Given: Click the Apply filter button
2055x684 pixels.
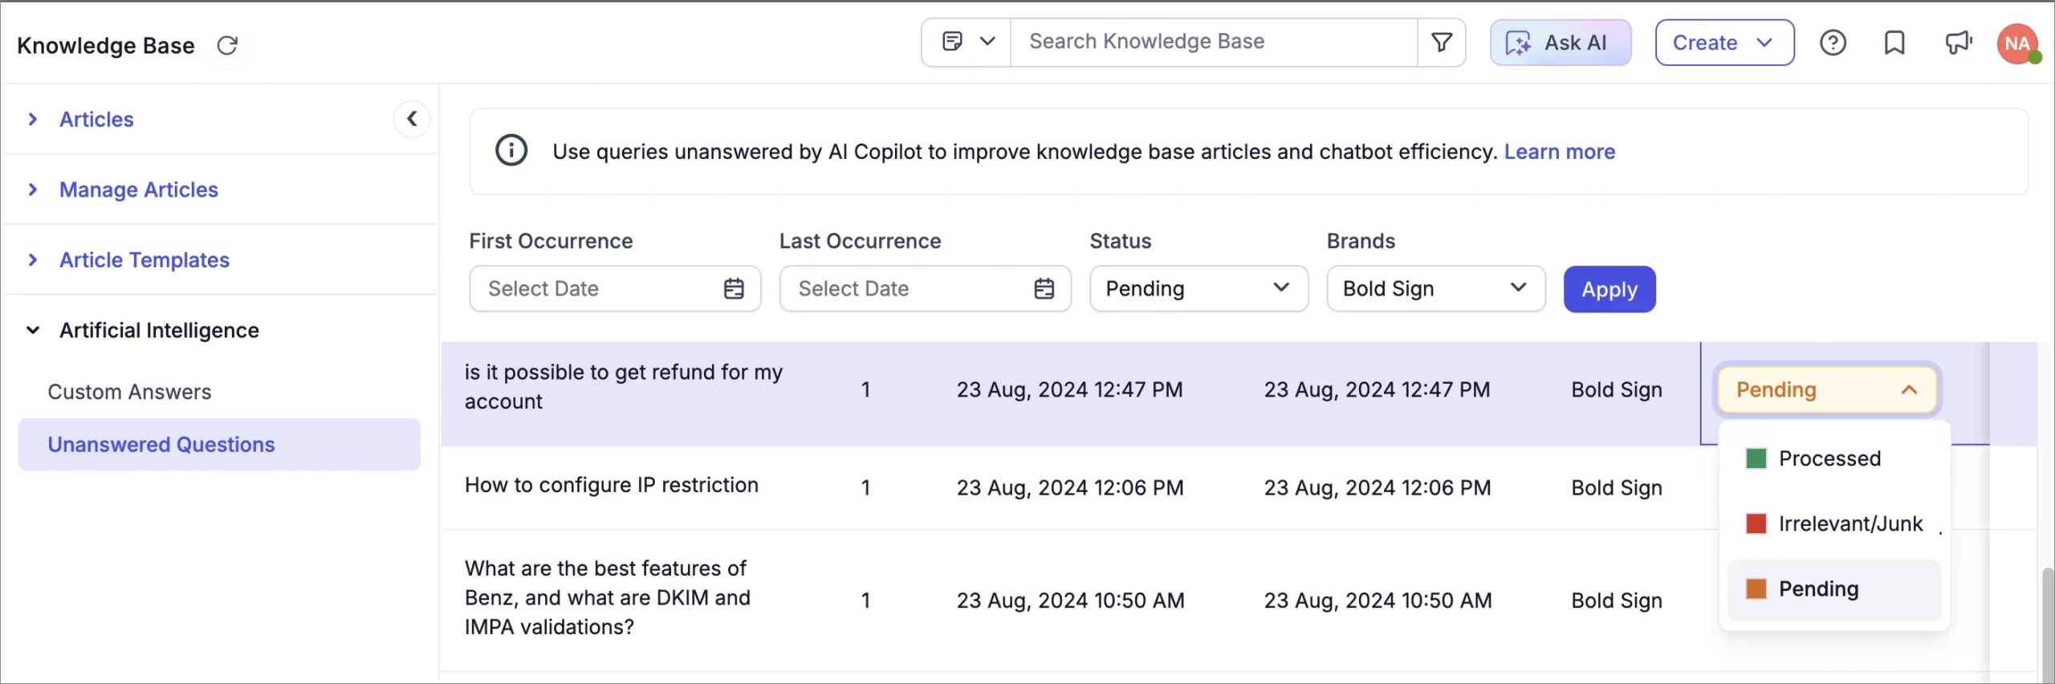Looking at the screenshot, I should pos(1609,289).
